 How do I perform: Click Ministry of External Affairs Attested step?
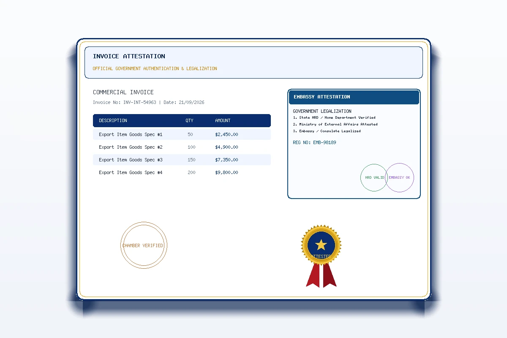click(335, 124)
